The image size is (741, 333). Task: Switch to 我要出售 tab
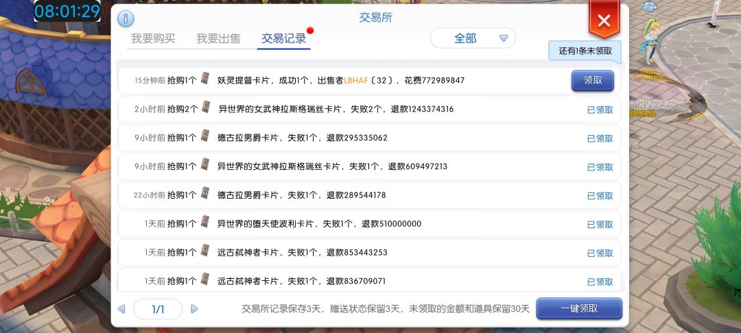(218, 38)
